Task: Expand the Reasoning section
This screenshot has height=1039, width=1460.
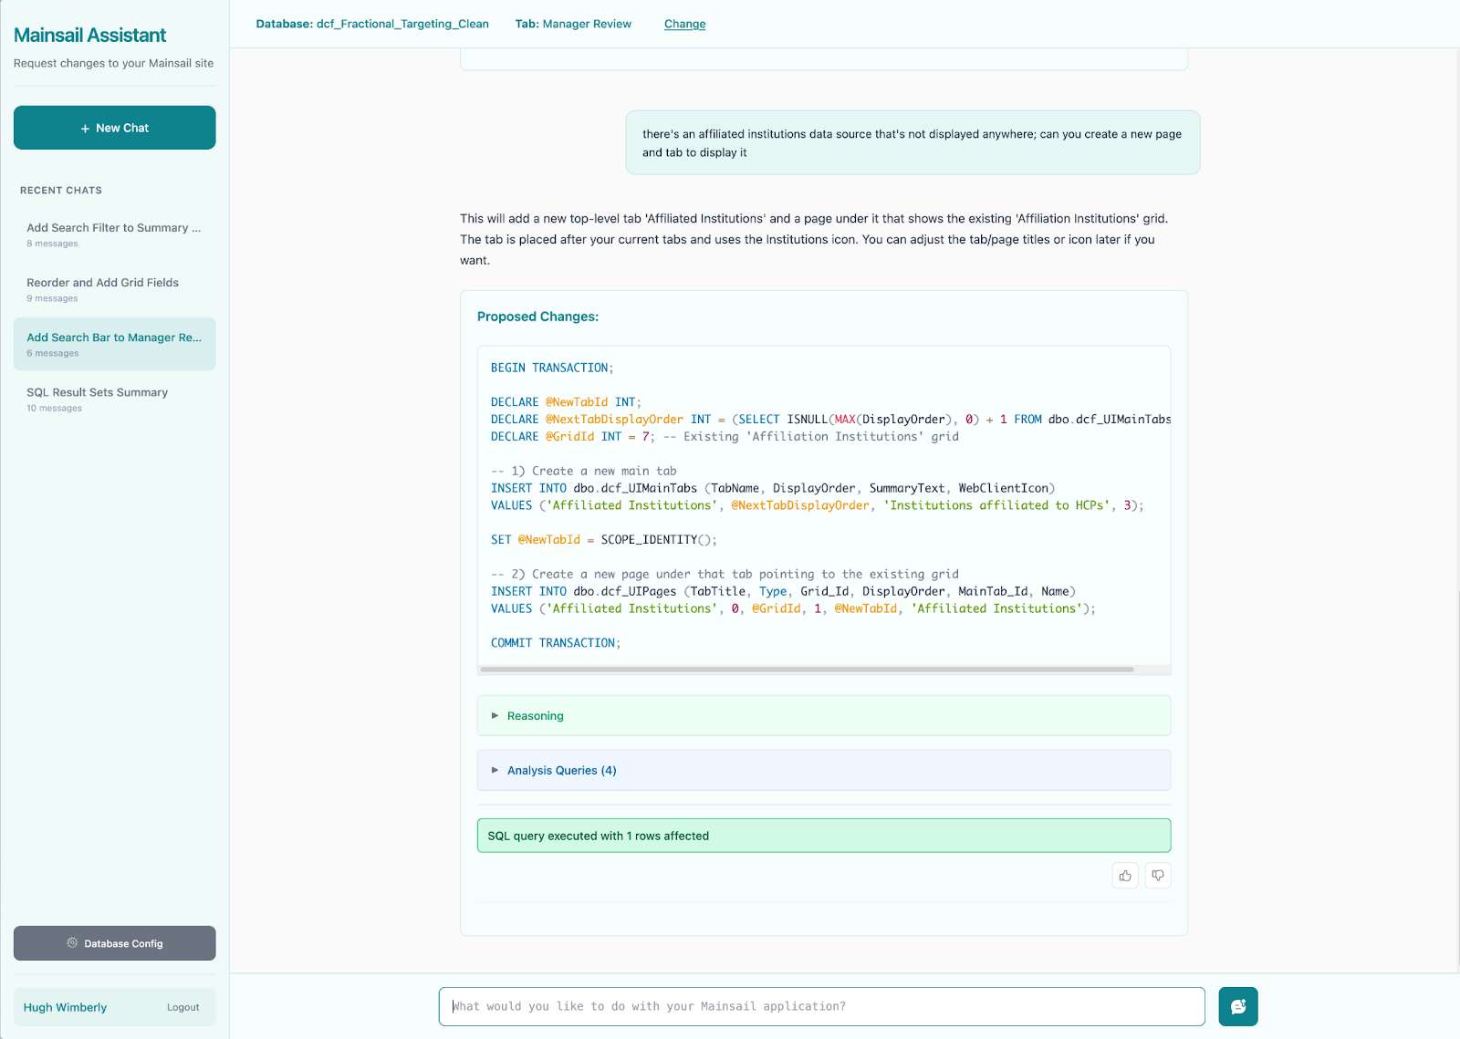Action: coord(824,716)
